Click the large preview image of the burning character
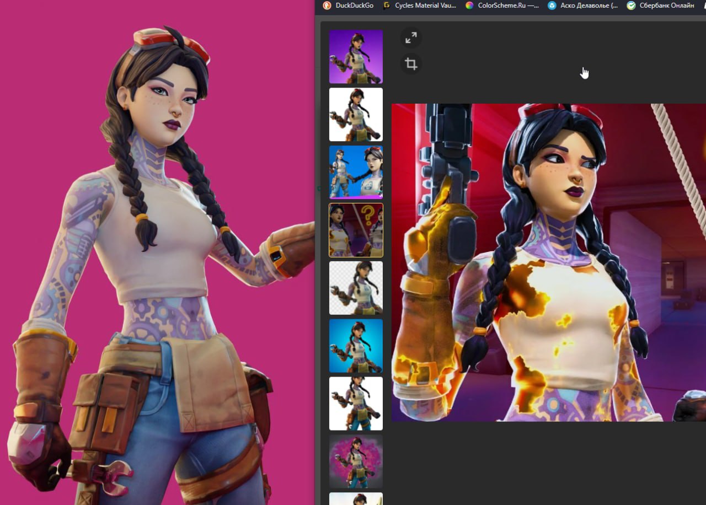 pos(549,262)
